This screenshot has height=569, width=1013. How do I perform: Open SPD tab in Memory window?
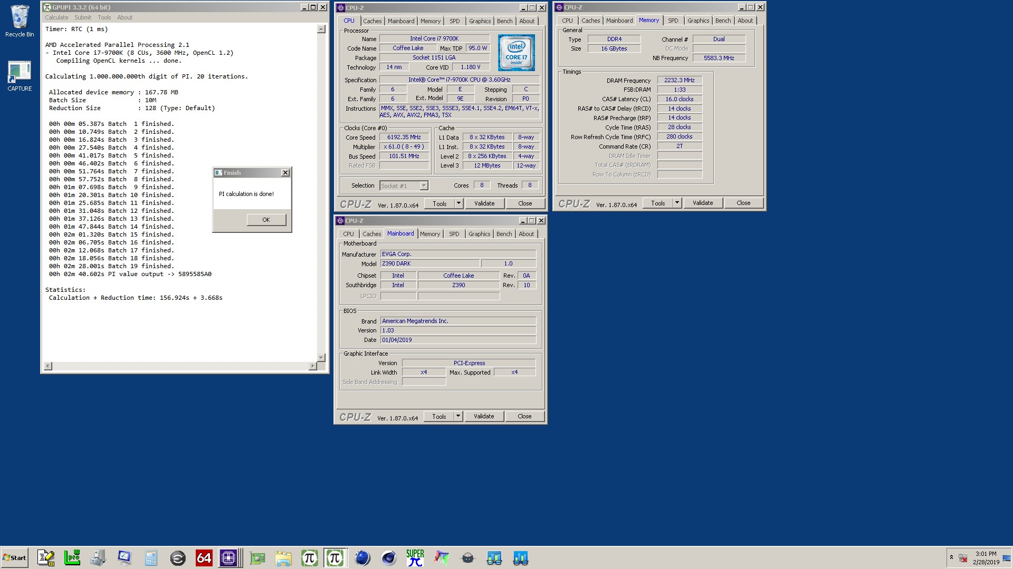click(x=673, y=21)
